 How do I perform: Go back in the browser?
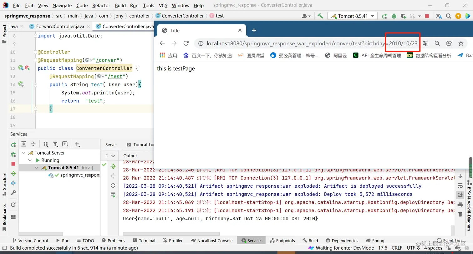coord(162,43)
